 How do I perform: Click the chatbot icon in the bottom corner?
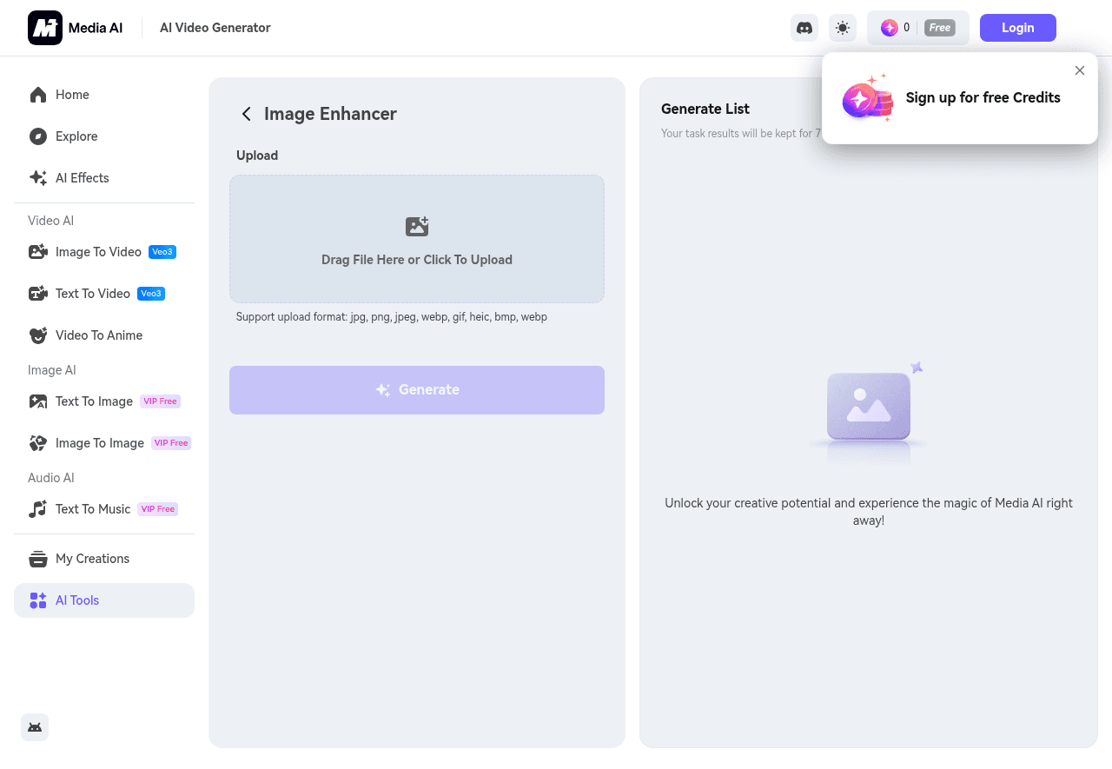pyautogui.click(x=35, y=726)
